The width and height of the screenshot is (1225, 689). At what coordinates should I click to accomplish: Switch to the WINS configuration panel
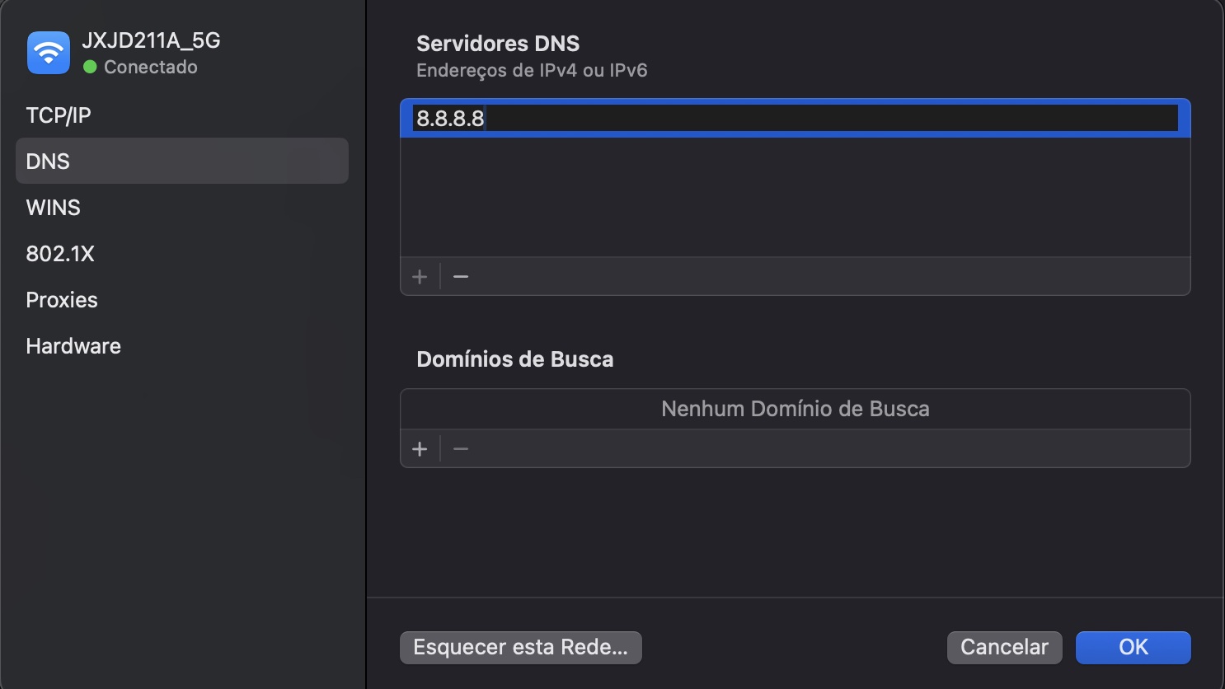coord(53,207)
